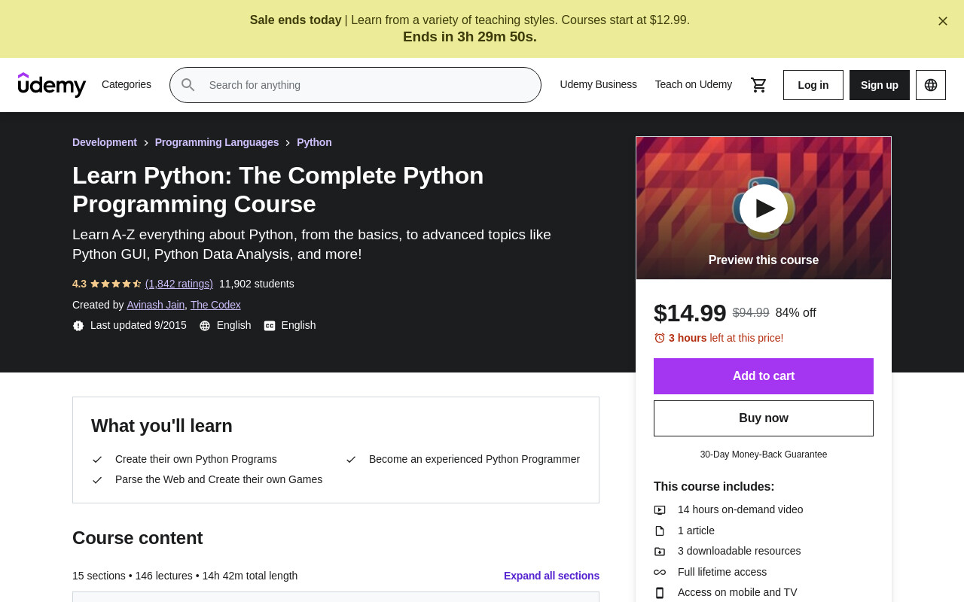Play the course preview video
964x602 pixels.
(764, 208)
